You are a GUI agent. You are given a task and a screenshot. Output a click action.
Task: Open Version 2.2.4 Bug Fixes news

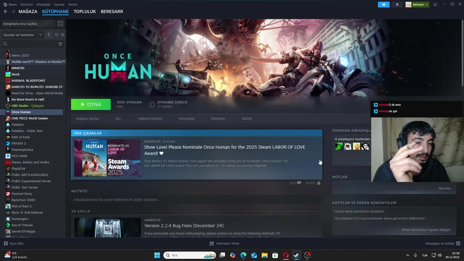(x=184, y=225)
